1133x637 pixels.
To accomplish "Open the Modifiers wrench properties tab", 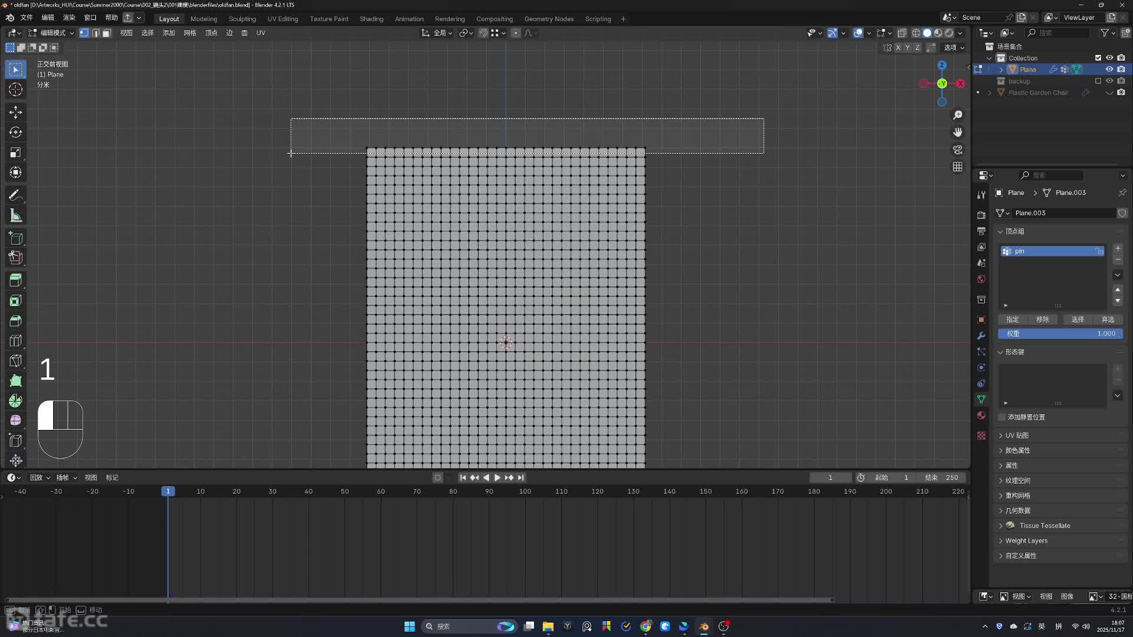I will click(x=981, y=336).
